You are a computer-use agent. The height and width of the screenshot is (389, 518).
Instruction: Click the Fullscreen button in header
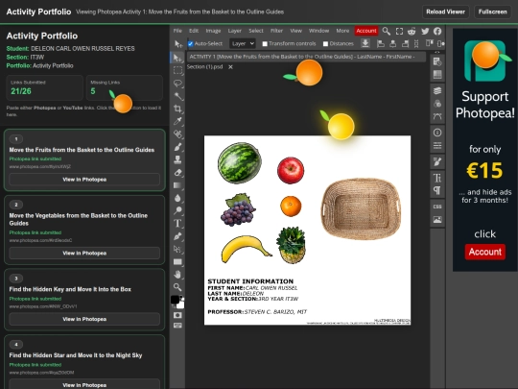[x=492, y=12]
